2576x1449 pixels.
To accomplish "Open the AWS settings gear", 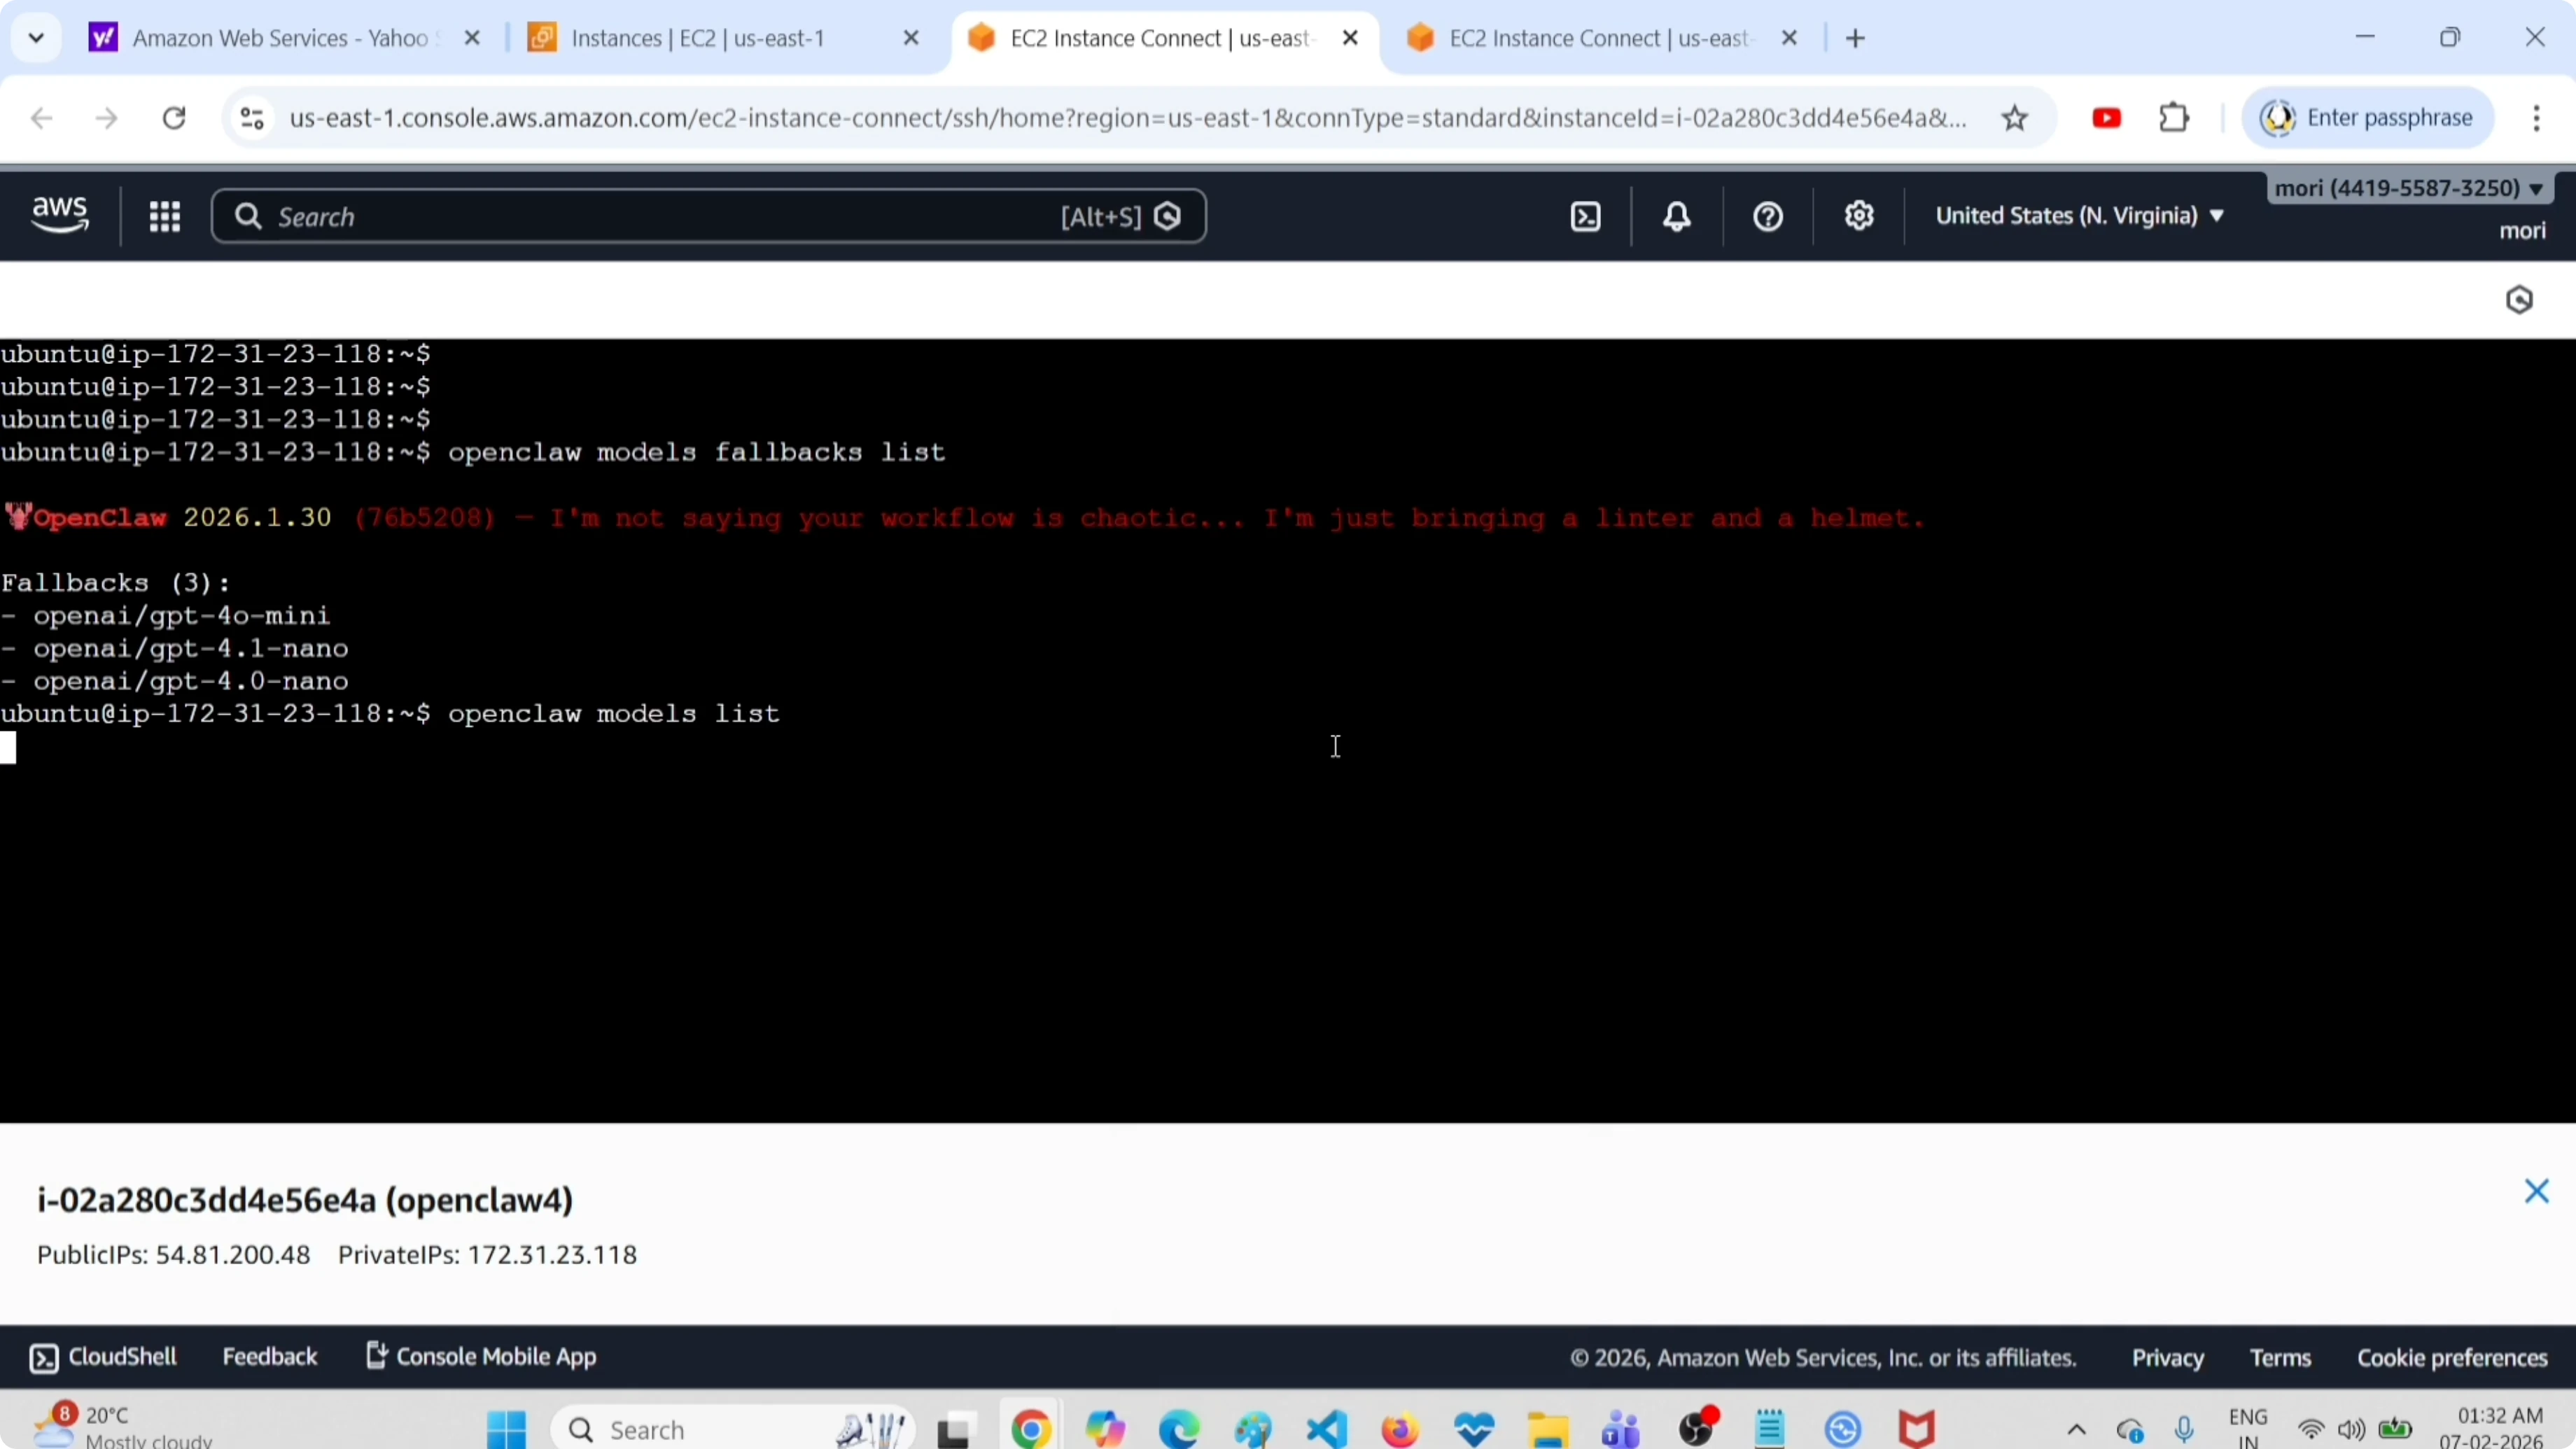I will [1858, 216].
